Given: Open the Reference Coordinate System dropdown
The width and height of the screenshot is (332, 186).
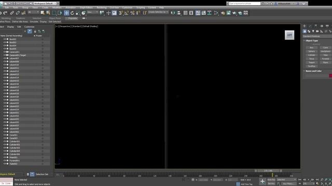Looking at the screenshot, I should [93, 12].
